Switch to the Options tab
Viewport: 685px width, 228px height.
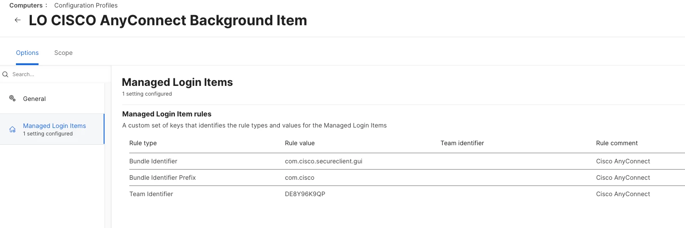click(x=27, y=53)
